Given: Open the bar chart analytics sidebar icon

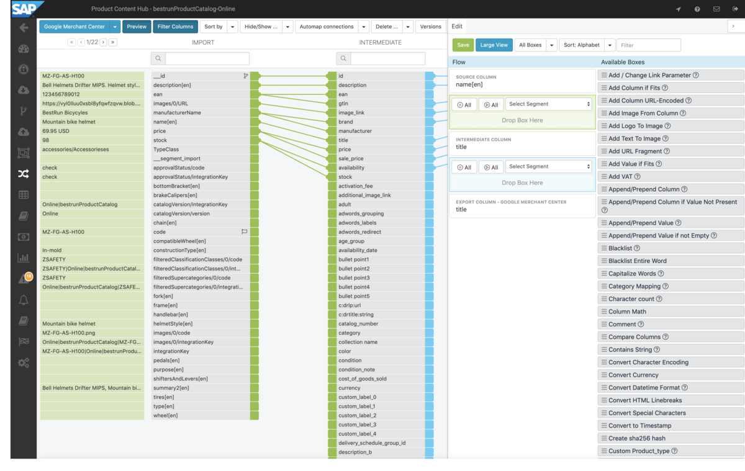Looking at the screenshot, I should [23, 258].
